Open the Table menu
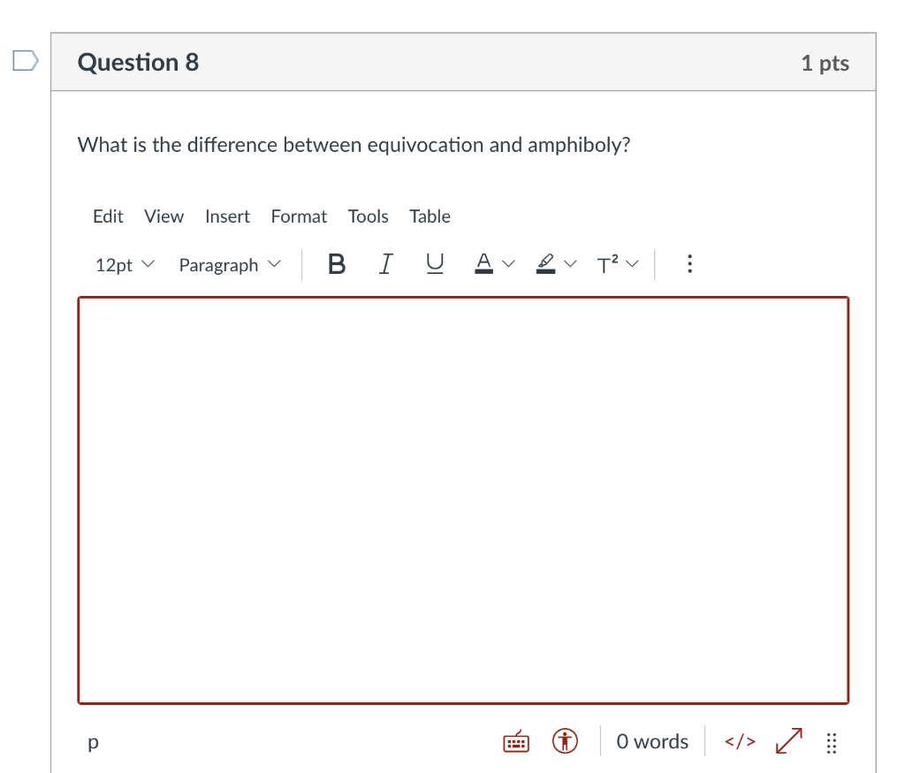Image resolution: width=905 pixels, height=773 pixels. click(430, 216)
